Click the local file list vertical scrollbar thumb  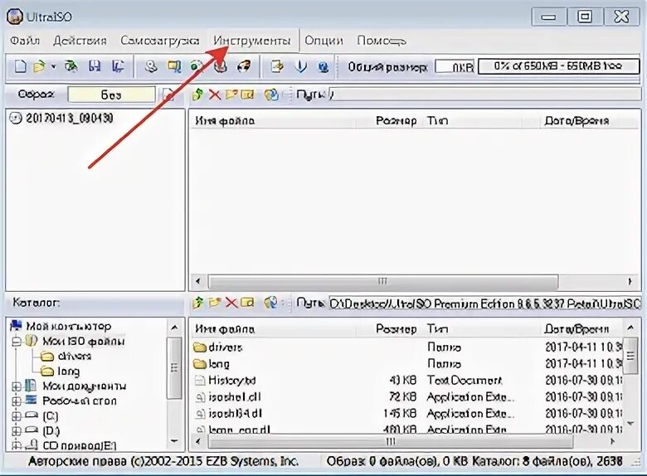[x=630, y=356]
